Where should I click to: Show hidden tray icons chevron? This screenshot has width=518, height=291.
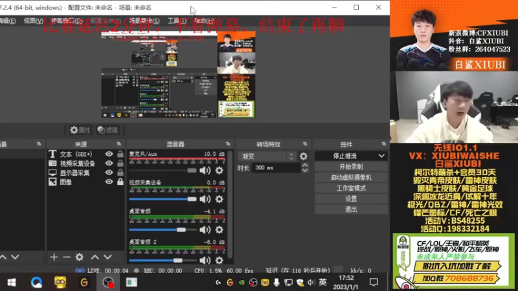[x=218, y=283]
